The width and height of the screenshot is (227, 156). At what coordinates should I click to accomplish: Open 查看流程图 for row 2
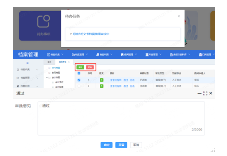[x=116, y=86]
